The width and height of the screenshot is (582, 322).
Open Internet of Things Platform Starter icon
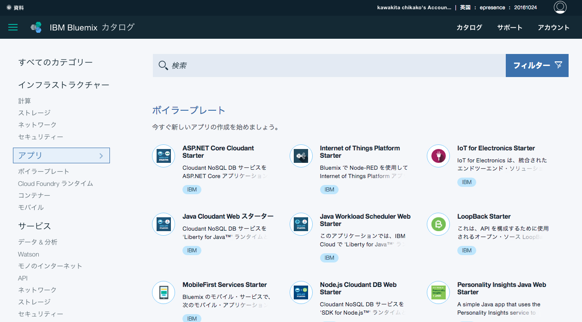301,156
